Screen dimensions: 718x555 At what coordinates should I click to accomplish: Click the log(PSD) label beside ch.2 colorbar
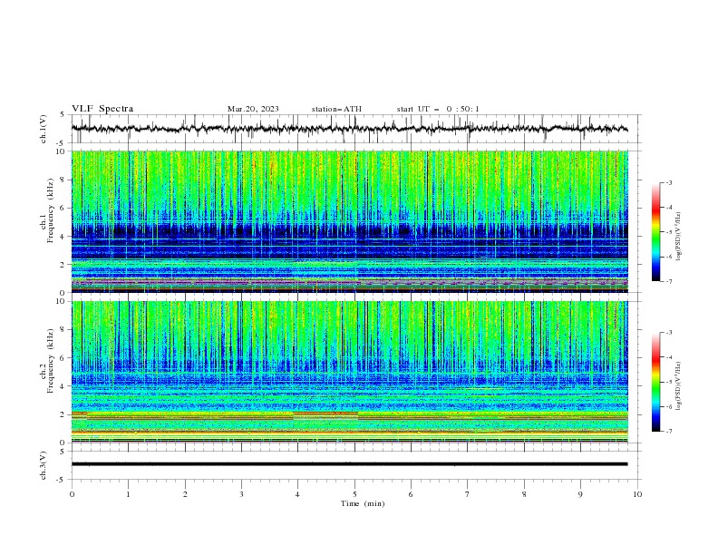(679, 385)
